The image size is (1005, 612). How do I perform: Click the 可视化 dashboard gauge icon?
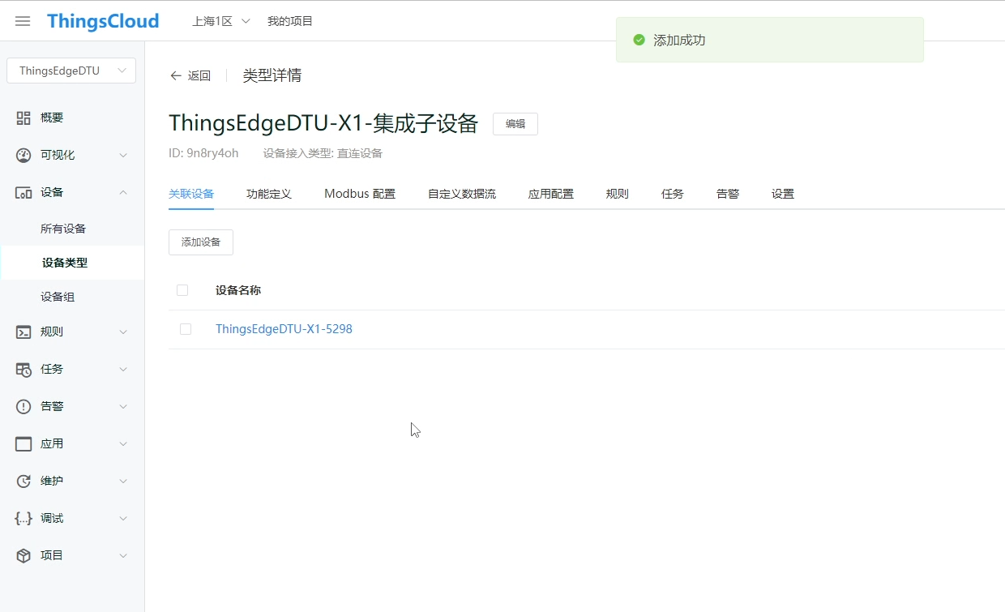pyautogui.click(x=24, y=155)
